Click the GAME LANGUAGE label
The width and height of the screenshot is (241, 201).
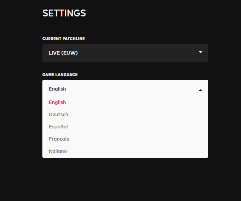coord(60,75)
